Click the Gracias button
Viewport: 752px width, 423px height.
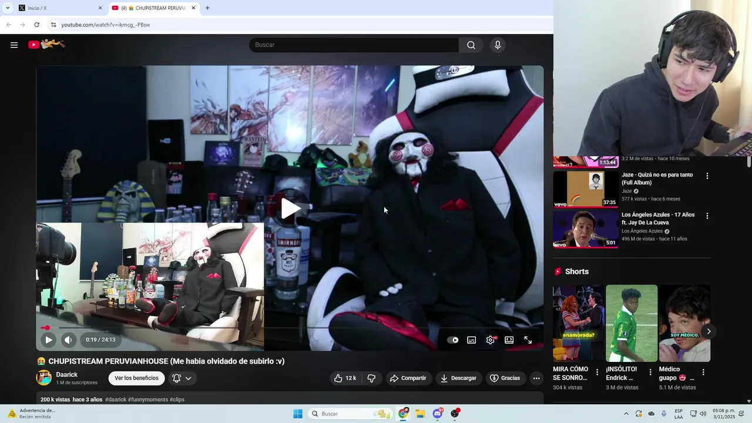click(x=505, y=378)
